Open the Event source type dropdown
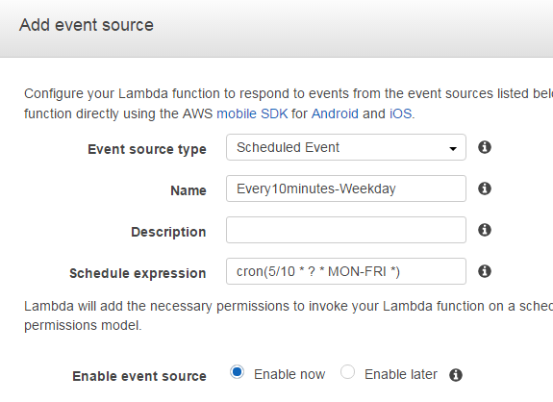This screenshot has height=402, width=553. (x=346, y=147)
